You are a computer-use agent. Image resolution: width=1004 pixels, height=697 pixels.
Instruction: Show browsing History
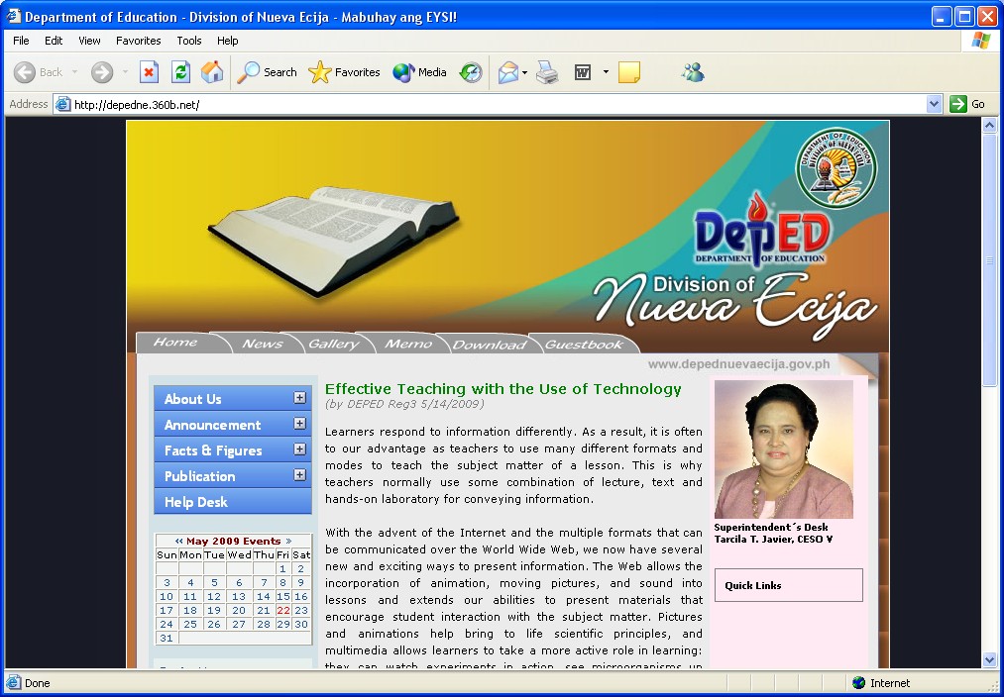pyautogui.click(x=471, y=72)
